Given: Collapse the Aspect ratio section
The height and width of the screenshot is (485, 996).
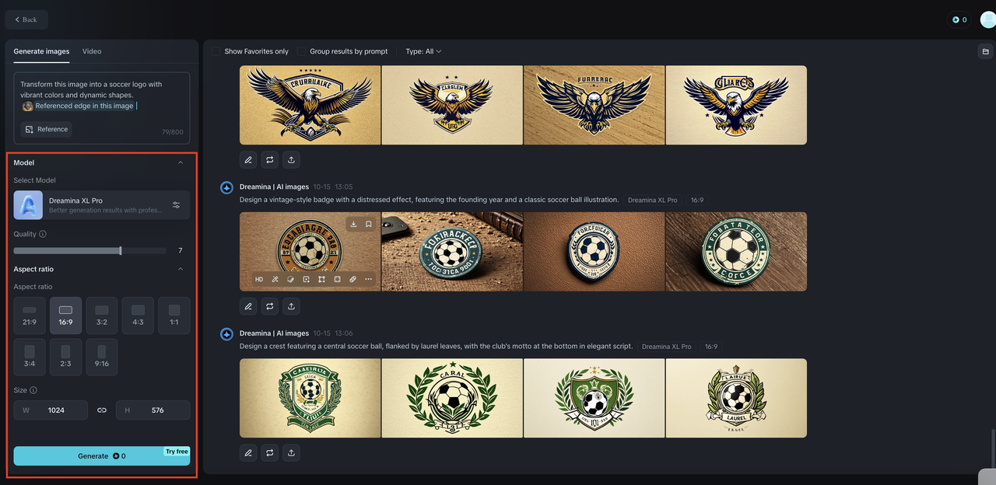Looking at the screenshot, I should (x=181, y=269).
